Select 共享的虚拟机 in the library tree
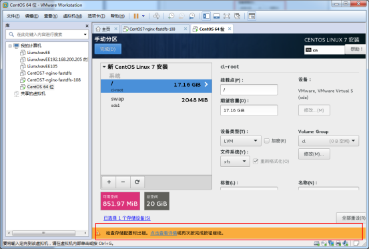The image size is (369, 249). click(x=33, y=93)
